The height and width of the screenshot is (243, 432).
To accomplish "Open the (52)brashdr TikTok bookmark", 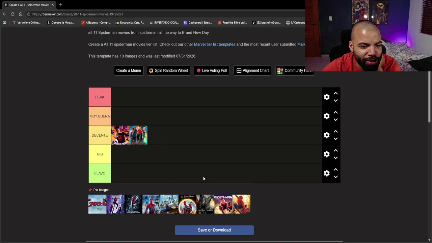I will pyautogui.click(x=266, y=23).
